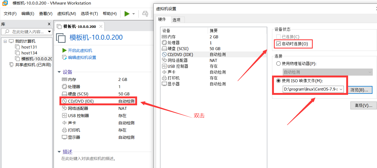Select 处理器 processor icon in settings list

[164, 43]
